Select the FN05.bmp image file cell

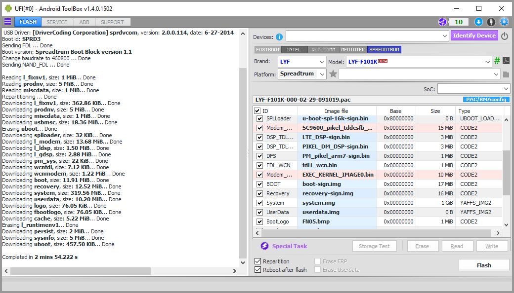[337, 221]
